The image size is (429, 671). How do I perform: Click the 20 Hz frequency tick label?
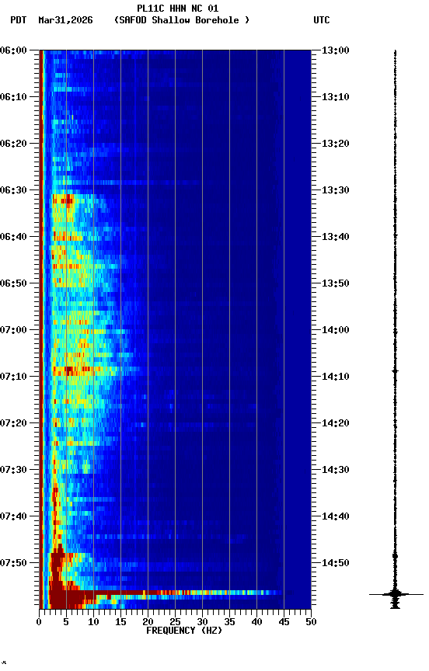click(x=148, y=622)
